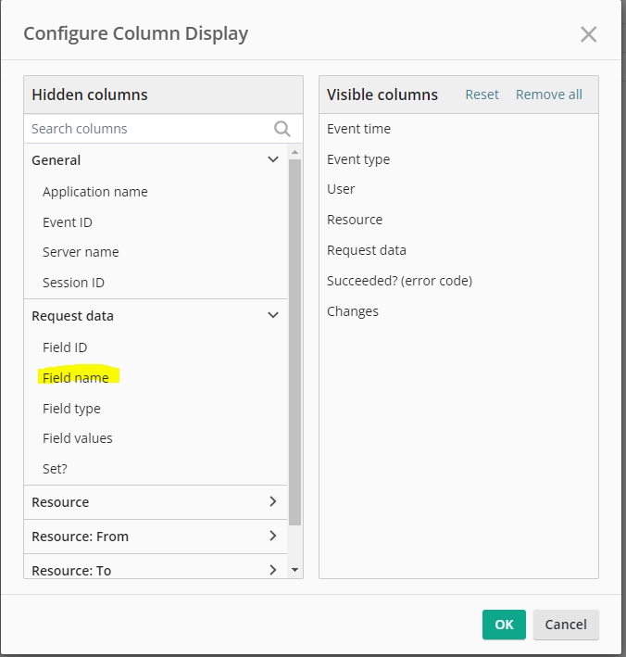Viewport: 626px width, 657px height.
Task: Click the scrollbar up arrow
Action: coord(294,152)
